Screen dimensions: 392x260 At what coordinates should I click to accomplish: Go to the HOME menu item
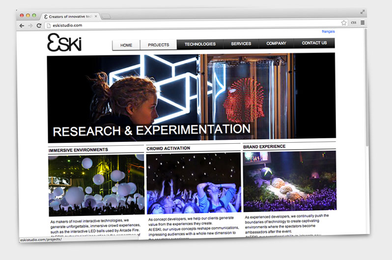126,45
